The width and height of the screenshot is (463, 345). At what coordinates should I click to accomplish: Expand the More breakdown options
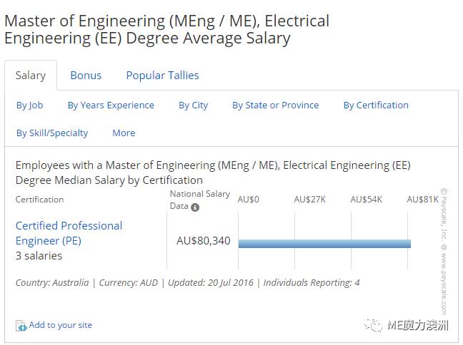point(124,133)
